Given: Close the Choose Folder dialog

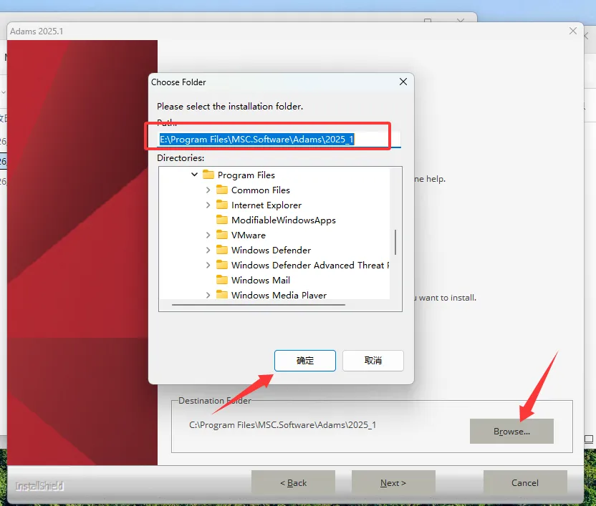Looking at the screenshot, I should tap(403, 82).
